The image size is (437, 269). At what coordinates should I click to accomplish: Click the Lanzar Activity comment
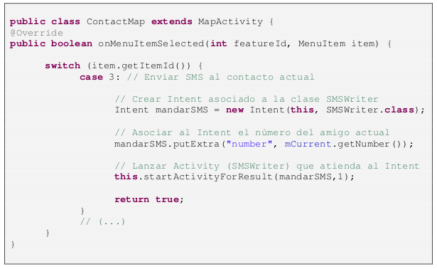pyautogui.click(x=267, y=166)
